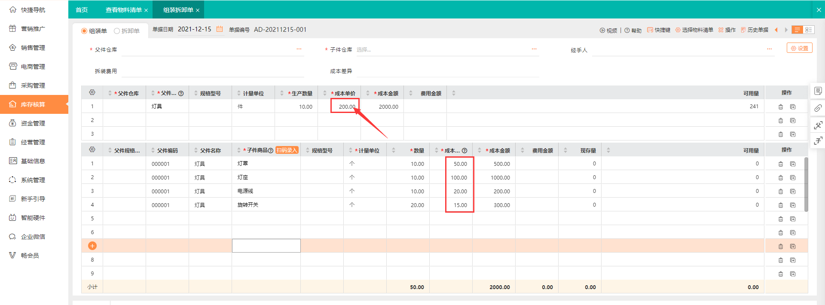Open column settings gear in parent table header

pyautogui.click(x=92, y=93)
